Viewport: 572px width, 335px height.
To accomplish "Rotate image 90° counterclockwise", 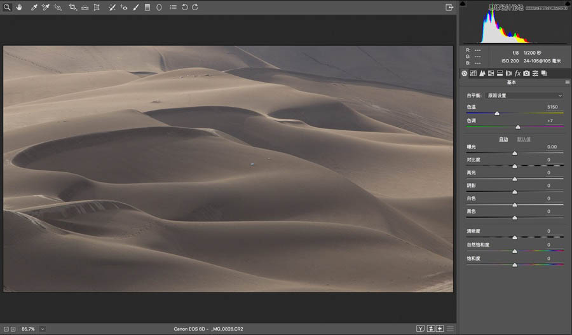I will click(x=184, y=7).
